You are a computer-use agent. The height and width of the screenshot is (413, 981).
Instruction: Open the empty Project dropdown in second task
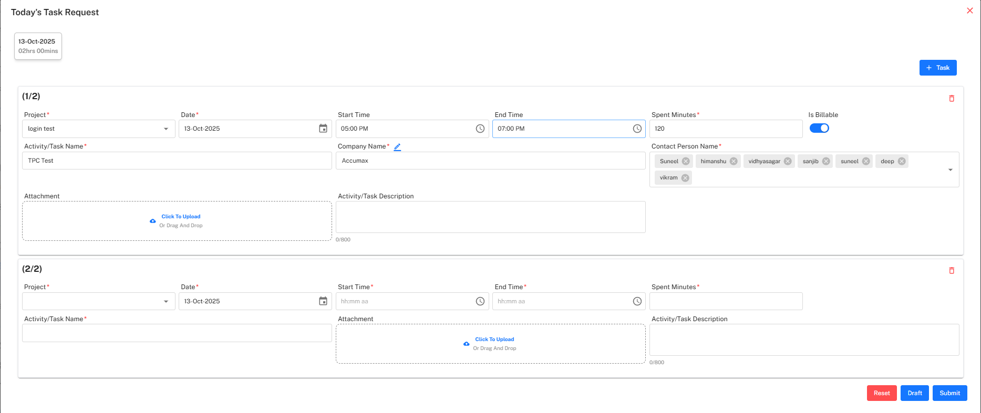pyautogui.click(x=166, y=302)
